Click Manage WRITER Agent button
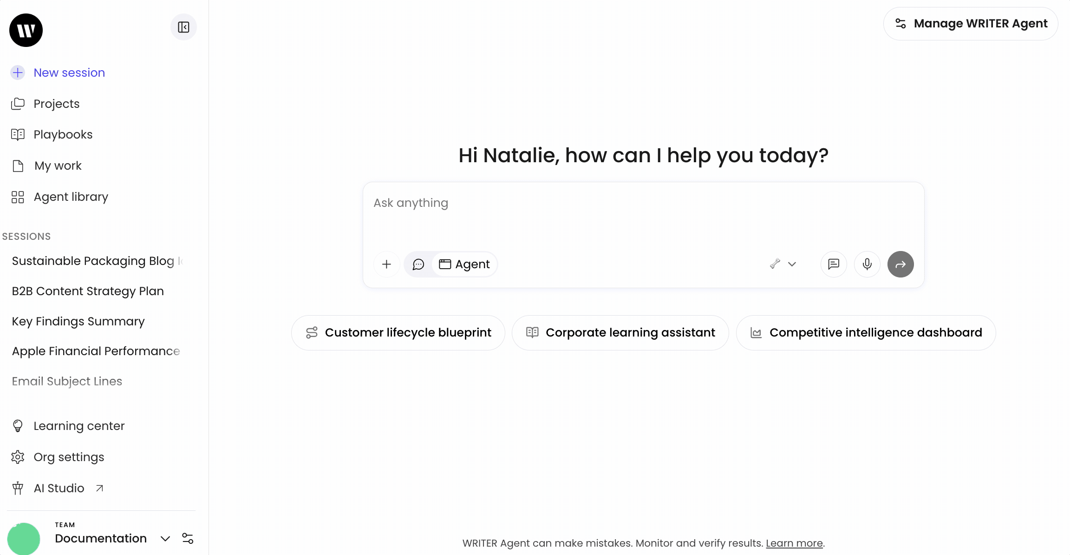1070x555 pixels. [971, 24]
